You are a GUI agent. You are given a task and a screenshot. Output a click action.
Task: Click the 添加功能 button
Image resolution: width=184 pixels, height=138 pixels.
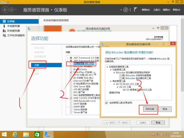(x=150, y=109)
